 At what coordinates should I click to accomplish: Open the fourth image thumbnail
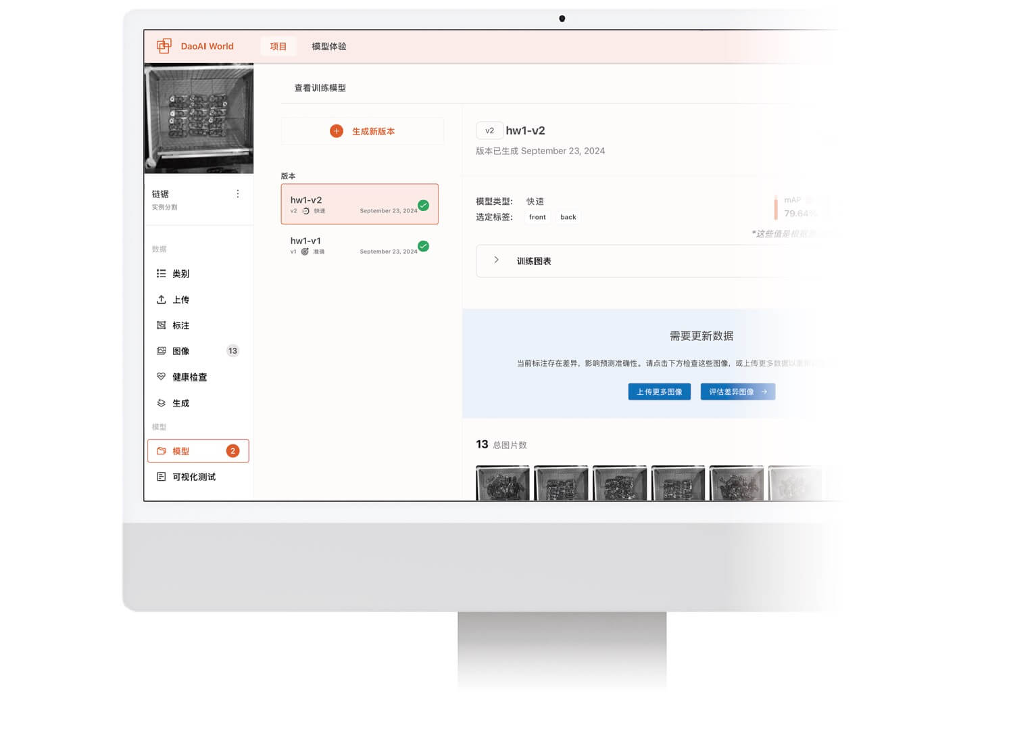tap(678, 483)
